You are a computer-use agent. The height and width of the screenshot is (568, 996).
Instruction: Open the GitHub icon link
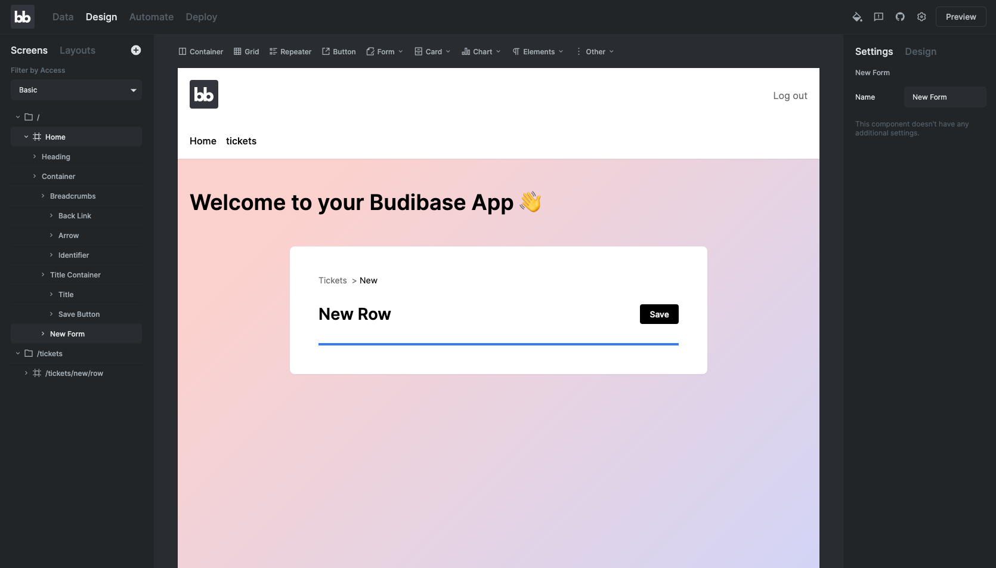900,17
